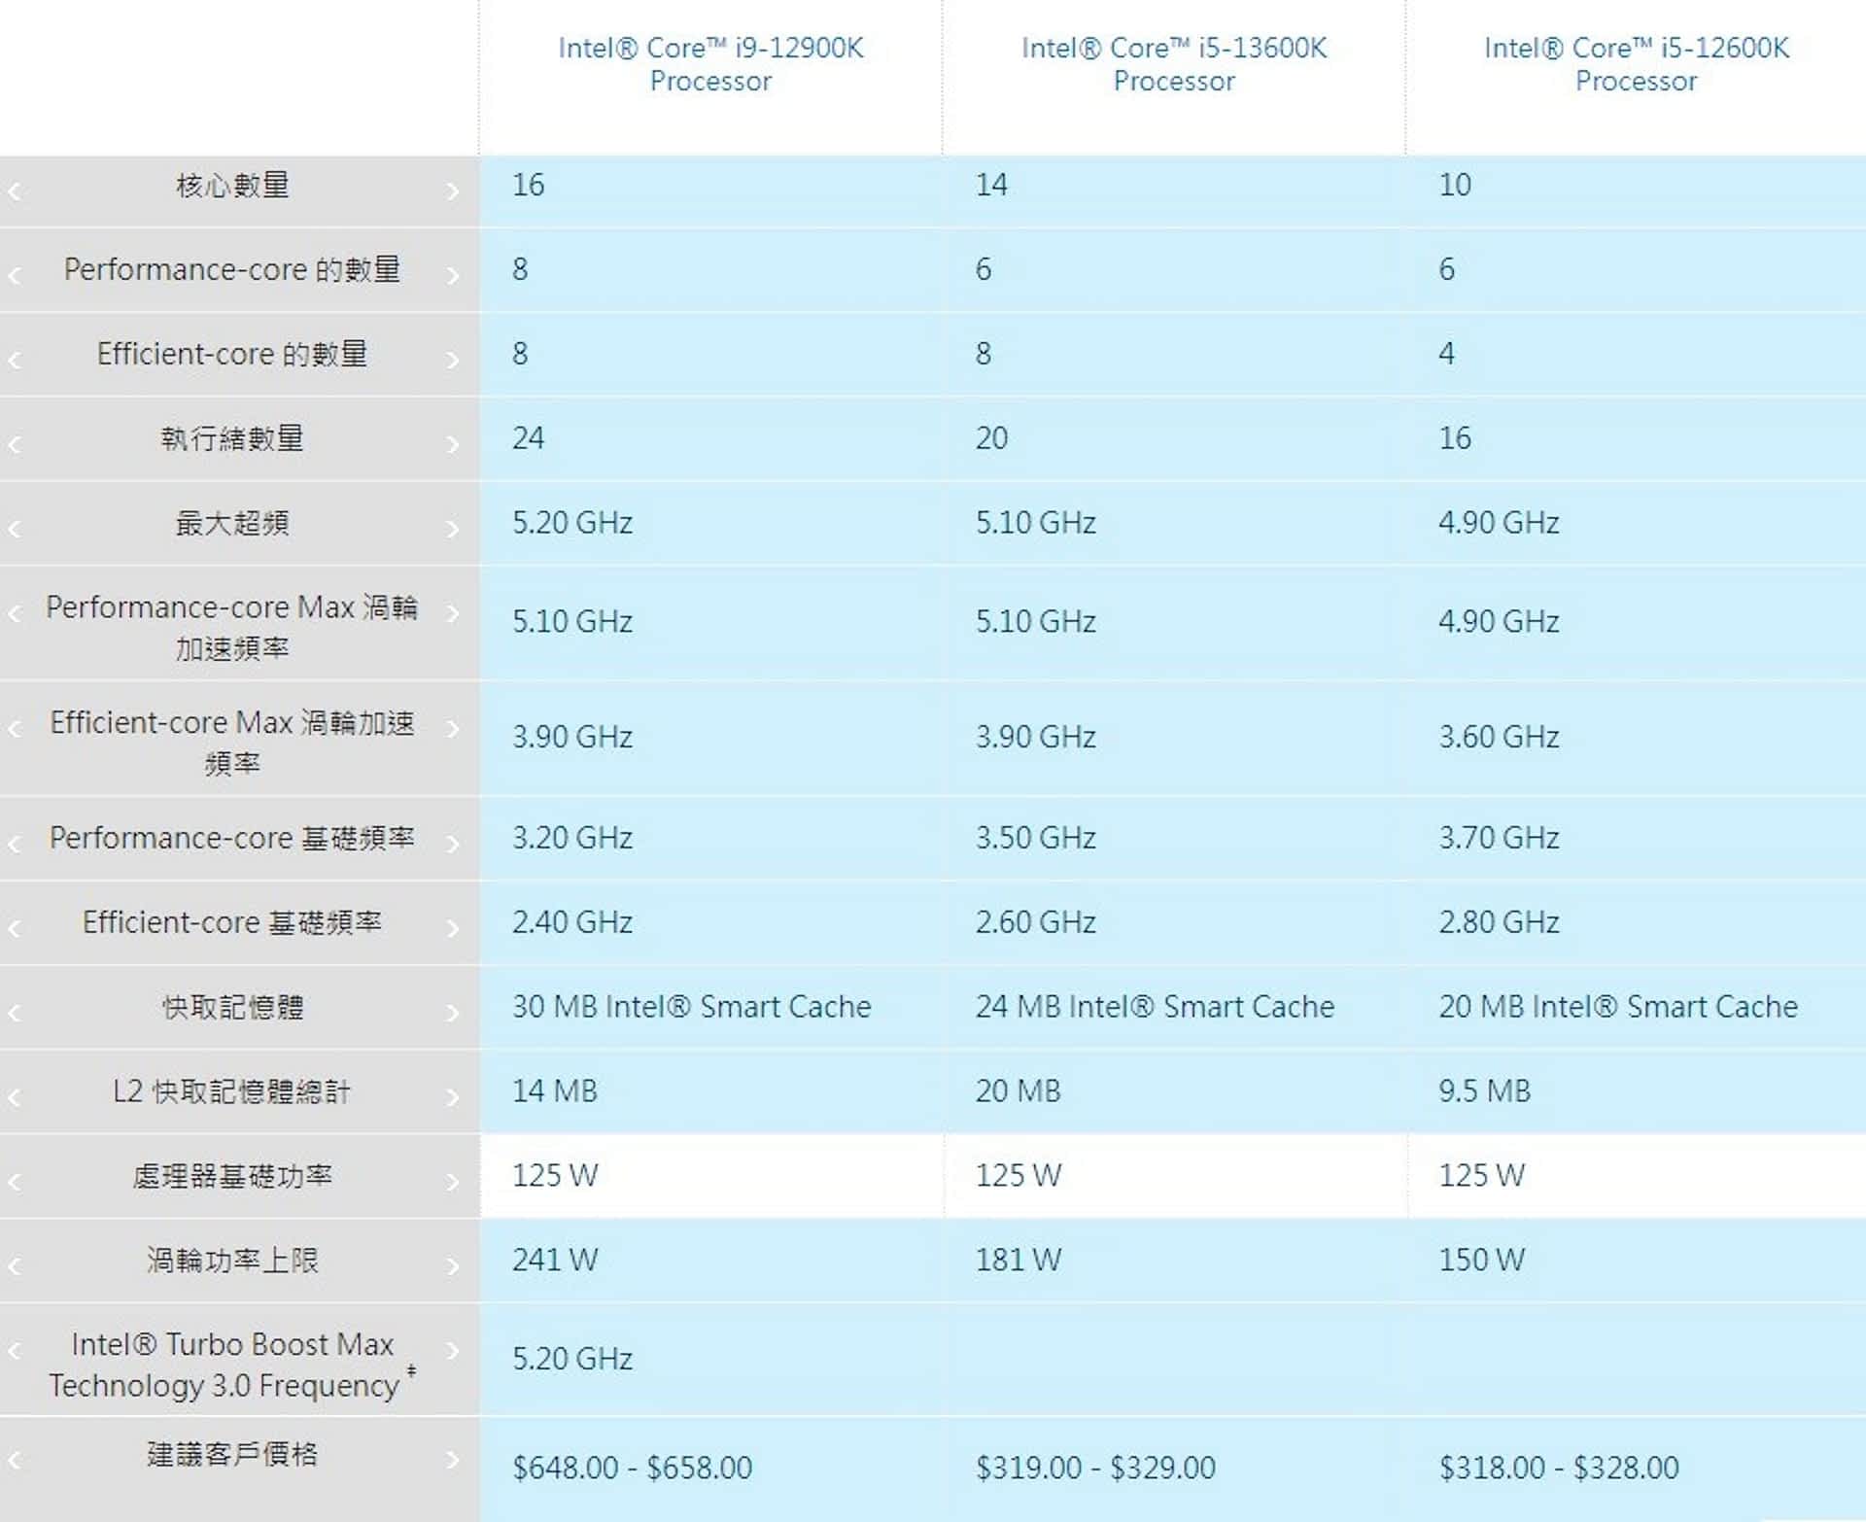Click left chevron on 最大超頻 row

(15, 530)
